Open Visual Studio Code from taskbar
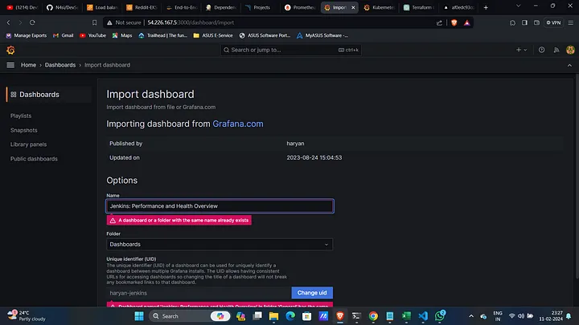Viewport: 579px width, 325px height. (x=423, y=316)
